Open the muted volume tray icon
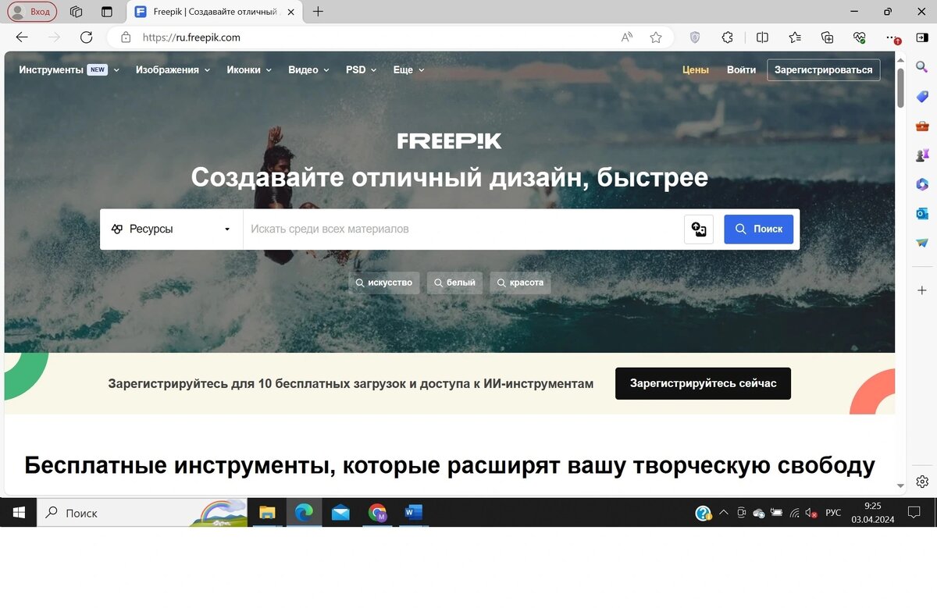 [x=811, y=513]
